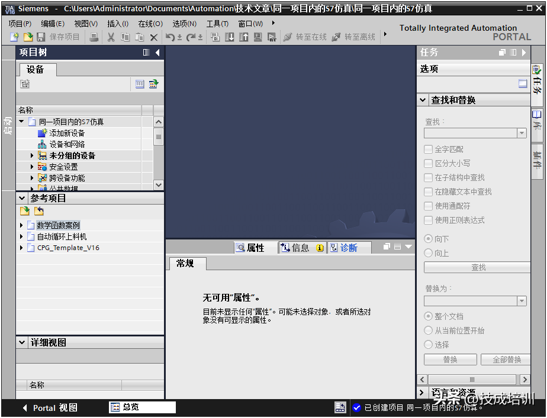Switch to Portal 视图
547x418 pixels.
[x=50, y=408]
